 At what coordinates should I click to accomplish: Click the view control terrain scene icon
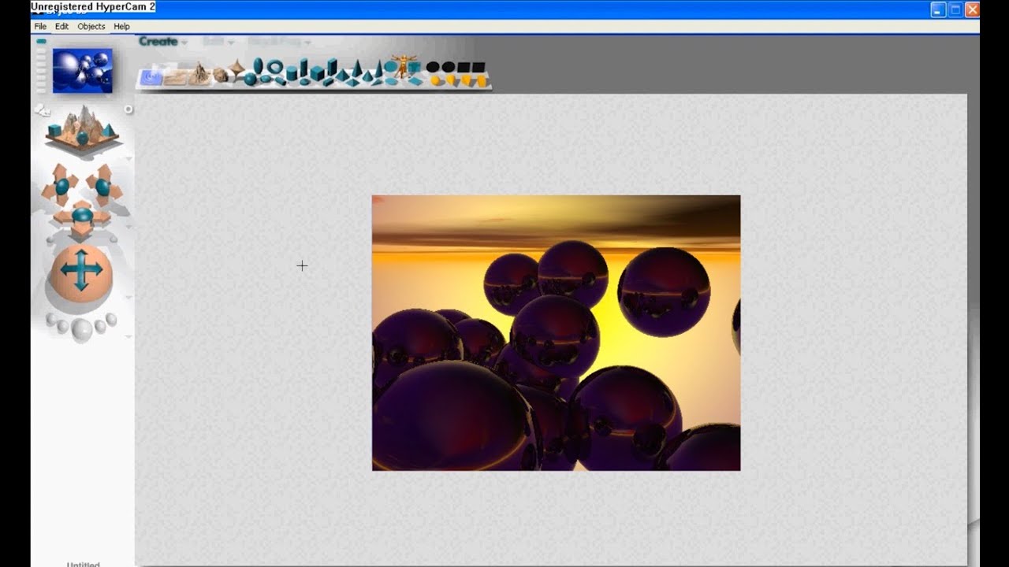(x=82, y=128)
